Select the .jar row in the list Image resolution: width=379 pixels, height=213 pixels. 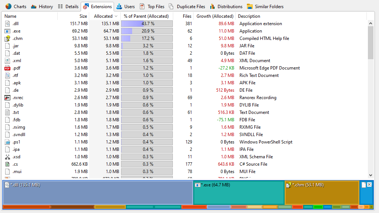pyautogui.click(x=16, y=46)
